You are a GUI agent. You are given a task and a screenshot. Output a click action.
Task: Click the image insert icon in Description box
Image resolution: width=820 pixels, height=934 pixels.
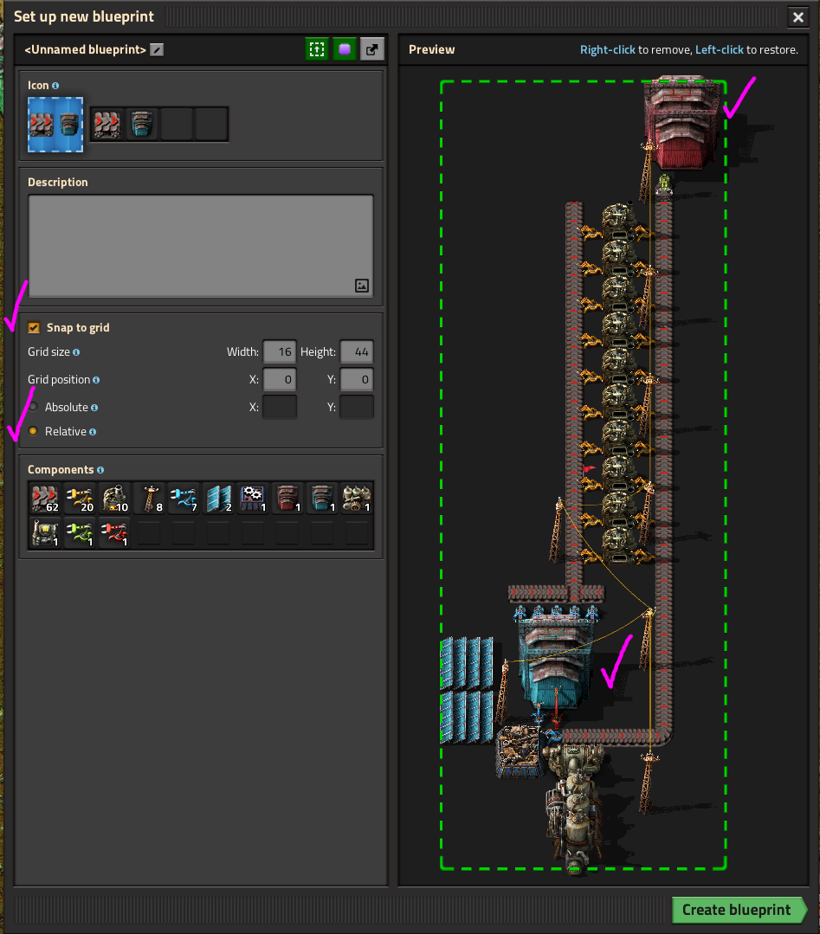tap(362, 286)
